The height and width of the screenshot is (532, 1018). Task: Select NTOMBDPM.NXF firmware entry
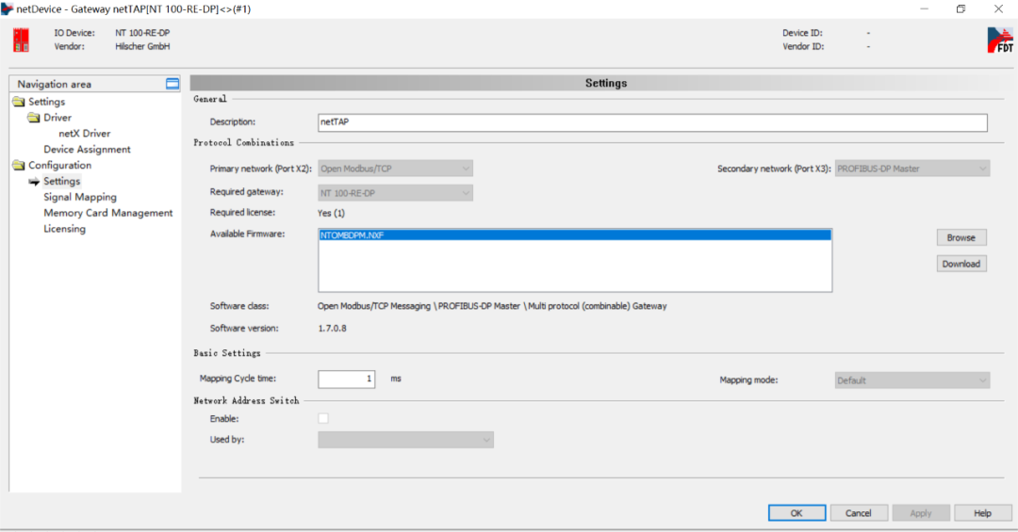click(575, 234)
